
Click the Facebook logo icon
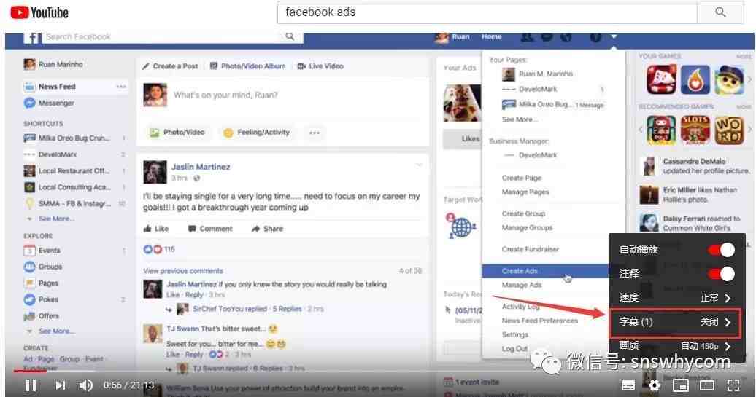pos(32,38)
